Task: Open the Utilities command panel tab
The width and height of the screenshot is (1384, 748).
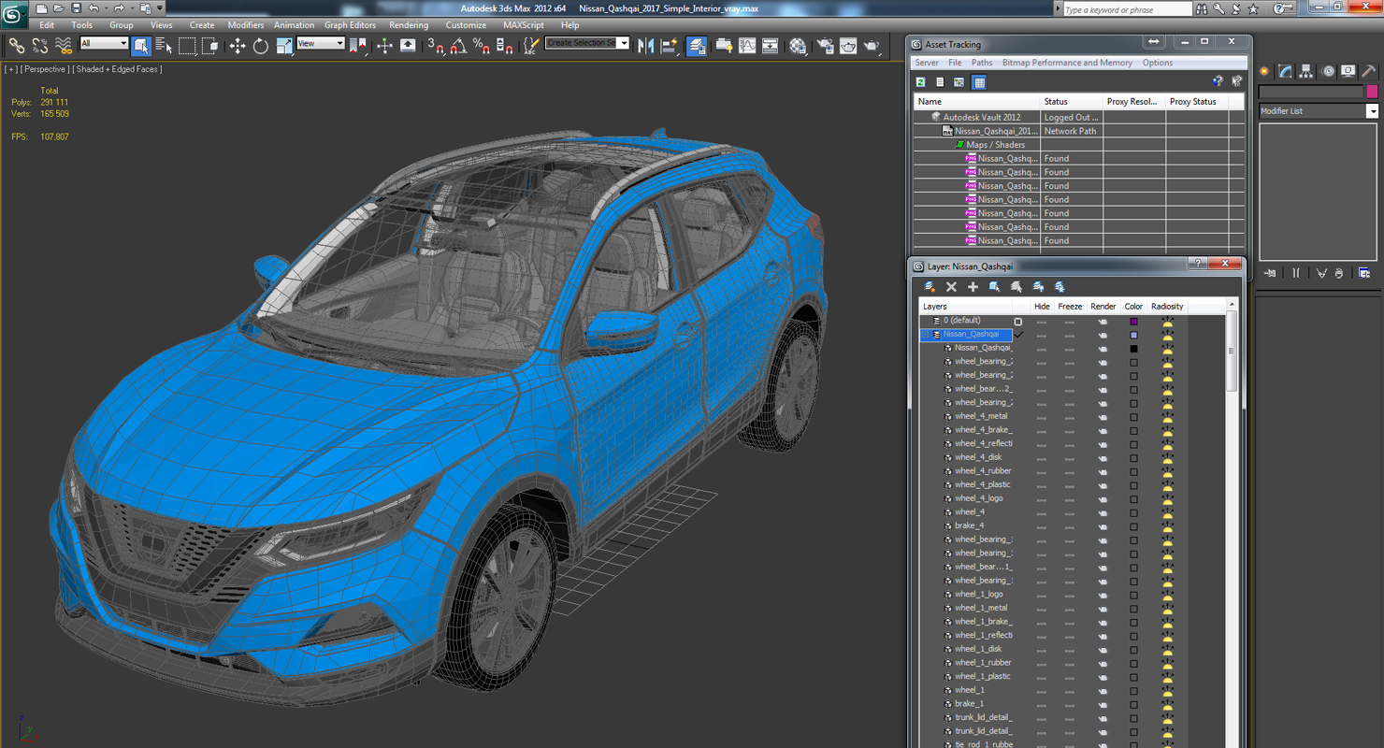Action: (1369, 71)
